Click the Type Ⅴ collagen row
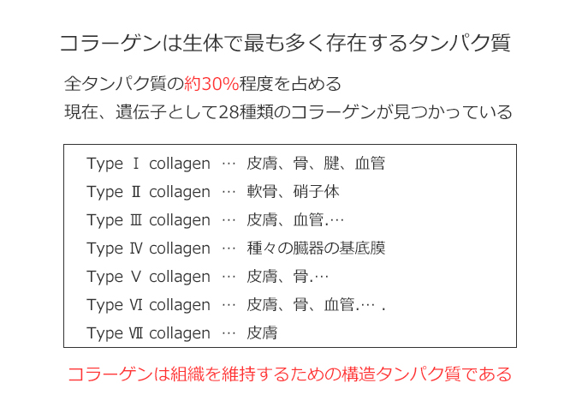The height and width of the screenshot is (419, 582). pyautogui.click(x=207, y=277)
